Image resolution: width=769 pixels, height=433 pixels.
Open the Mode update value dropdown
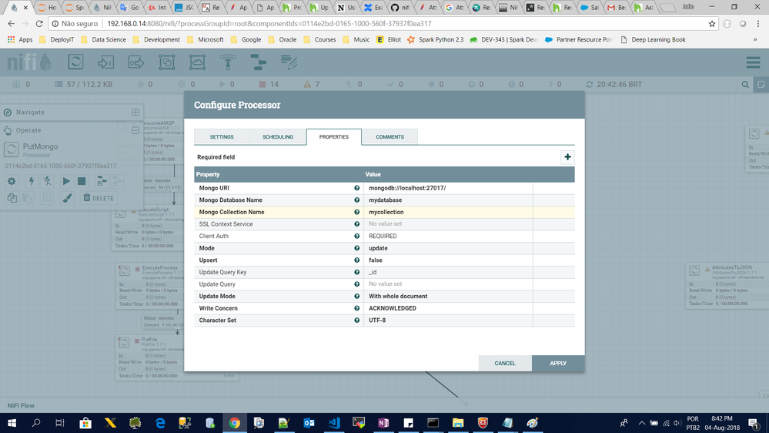[448, 248]
